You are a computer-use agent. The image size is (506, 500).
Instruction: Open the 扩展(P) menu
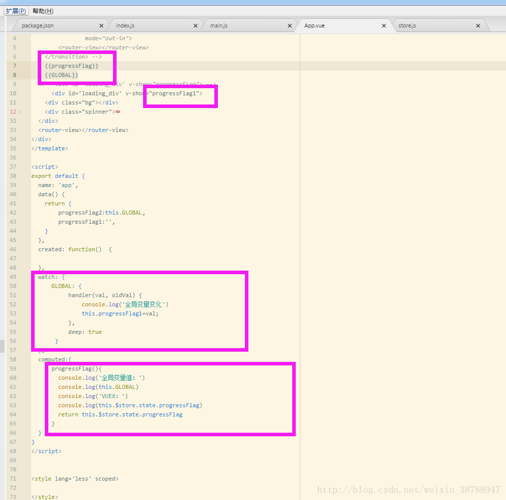click(16, 11)
